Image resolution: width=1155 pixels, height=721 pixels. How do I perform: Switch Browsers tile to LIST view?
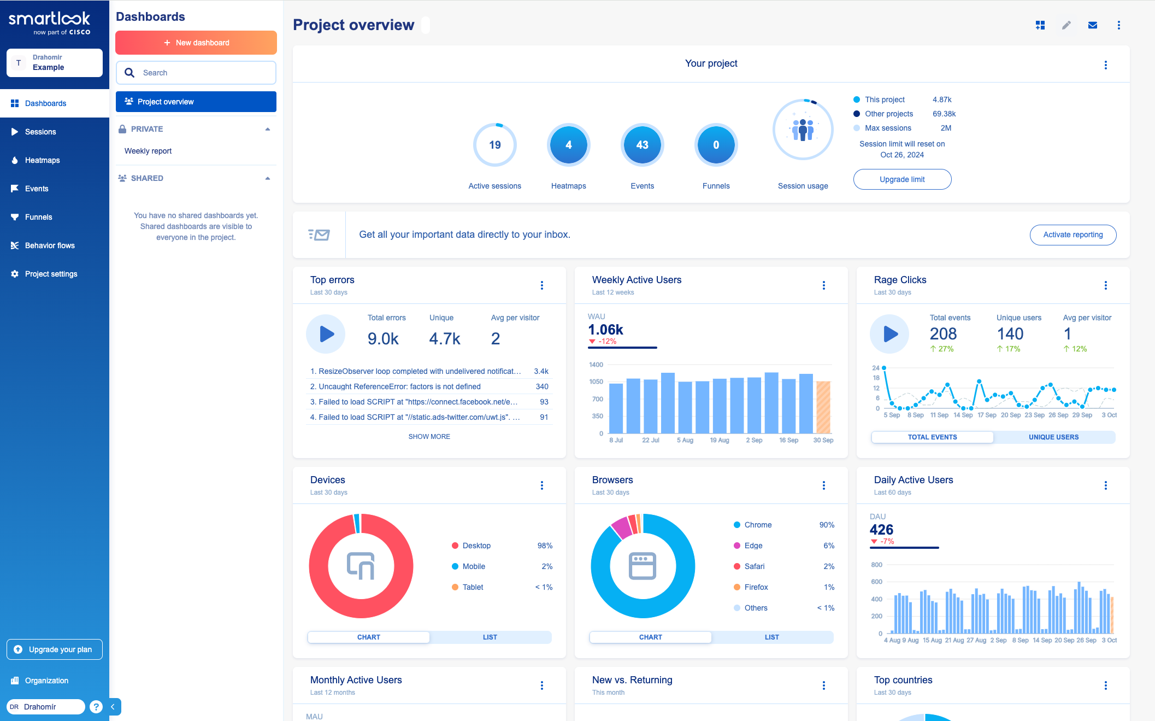(x=772, y=637)
